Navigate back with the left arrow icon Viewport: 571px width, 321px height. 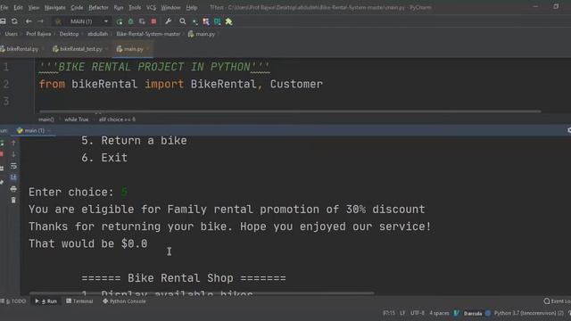(x=29, y=21)
